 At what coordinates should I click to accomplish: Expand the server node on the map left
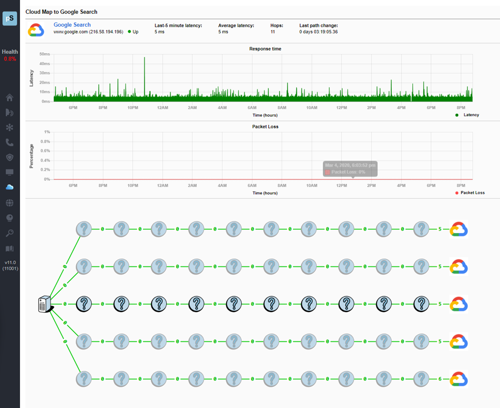pyautogui.click(x=44, y=304)
